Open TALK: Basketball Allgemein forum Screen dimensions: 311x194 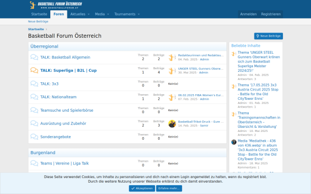pyautogui.click(x=65, y=57)
